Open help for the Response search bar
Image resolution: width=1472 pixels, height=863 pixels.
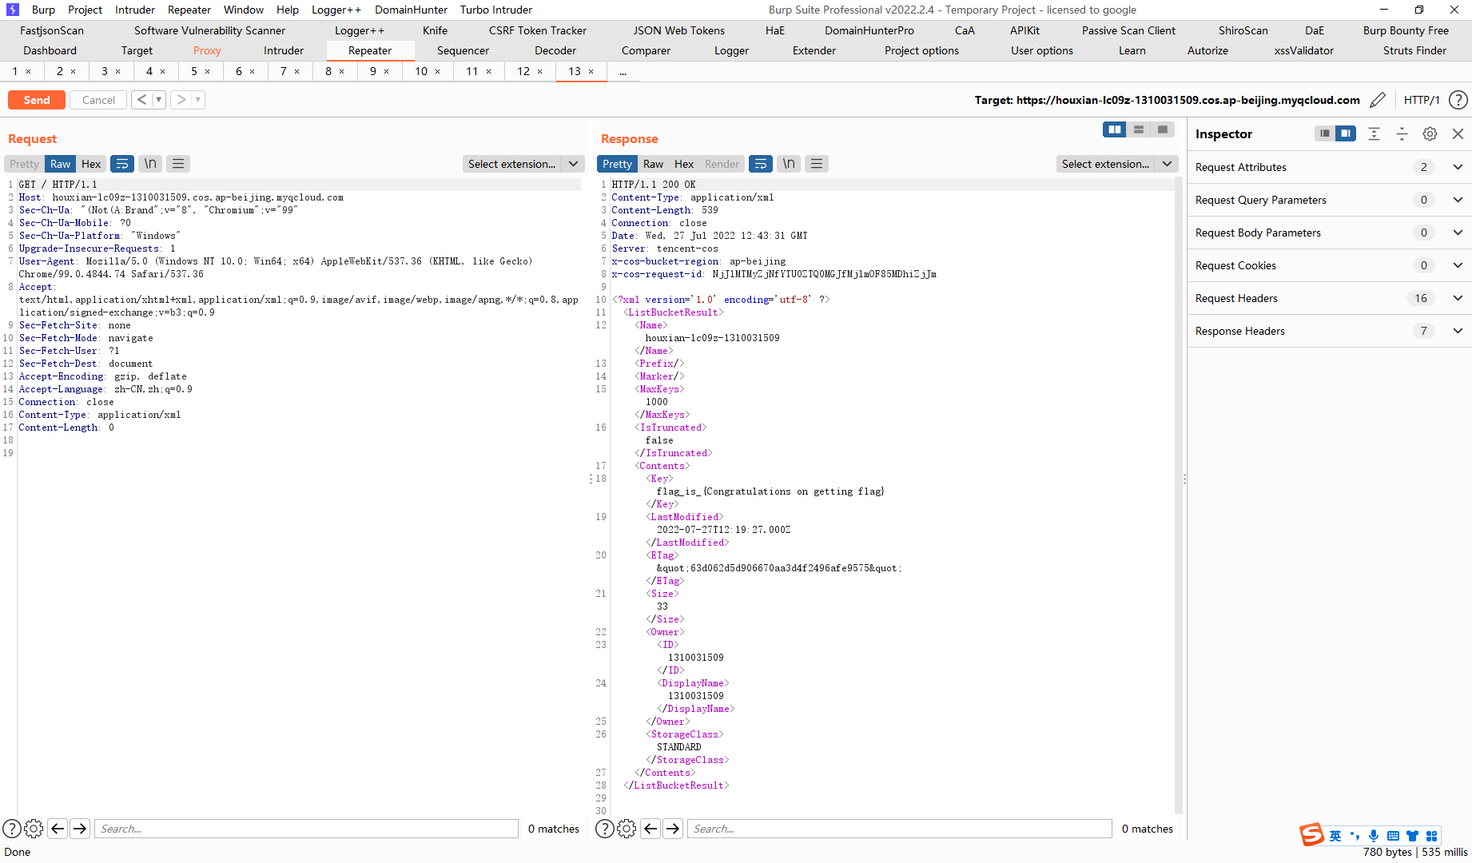pos(605,829)
